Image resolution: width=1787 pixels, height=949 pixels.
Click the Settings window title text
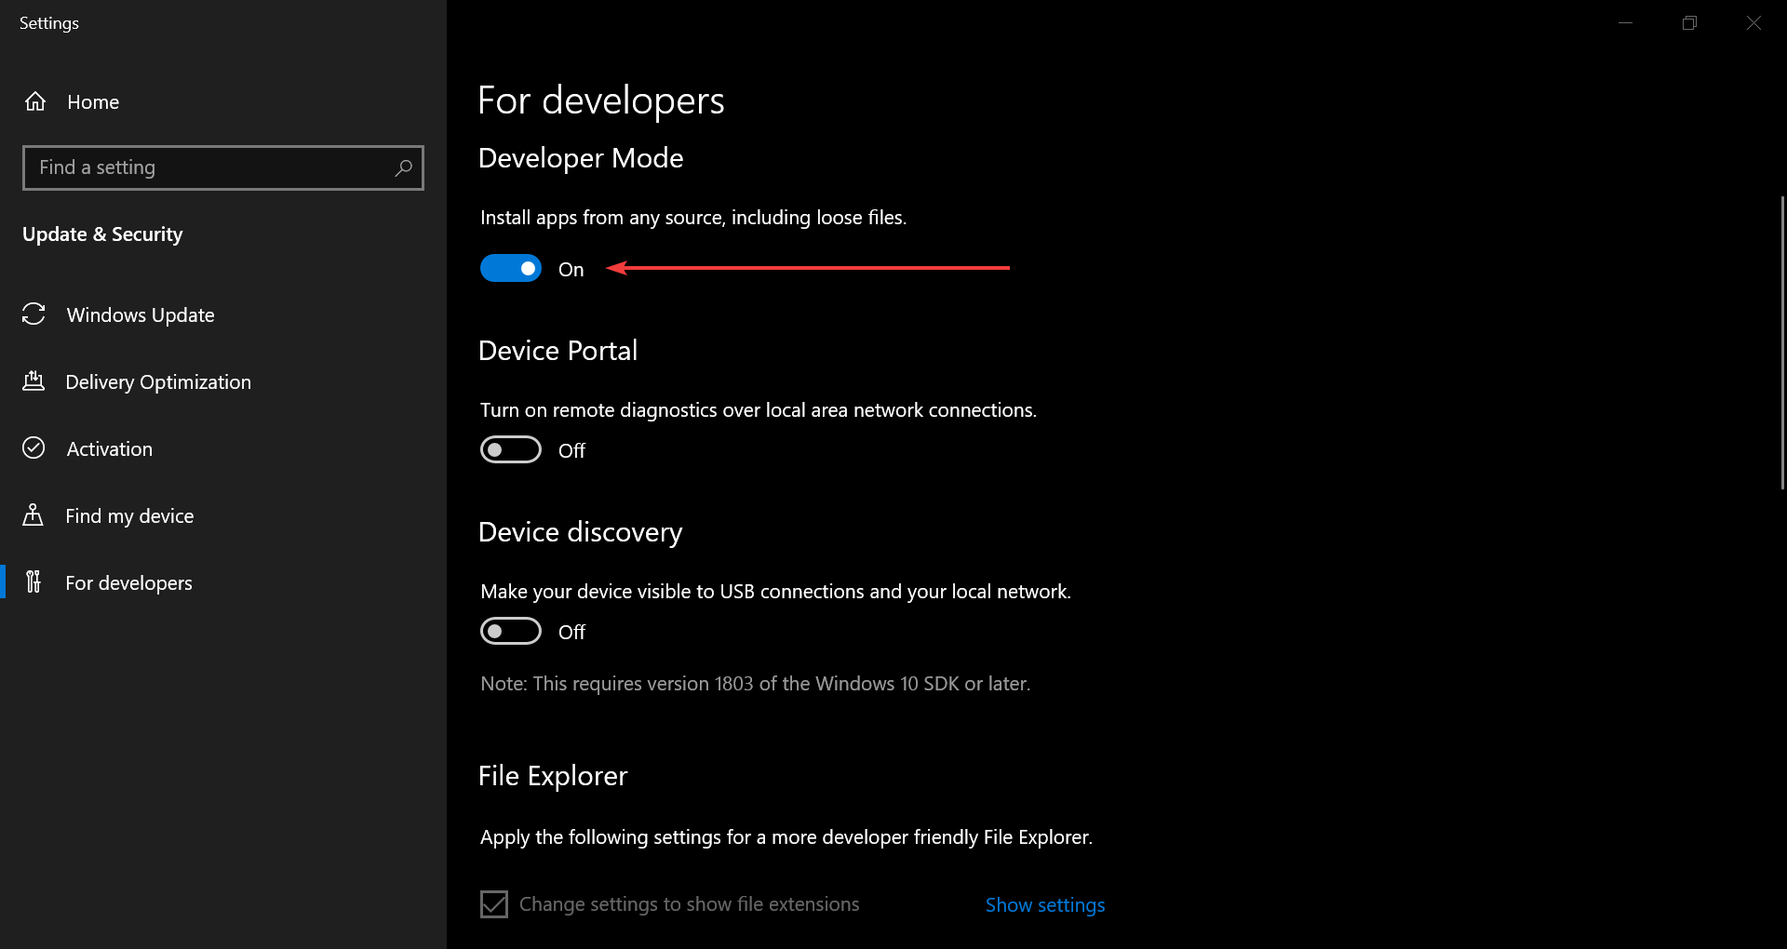(49, 23)
